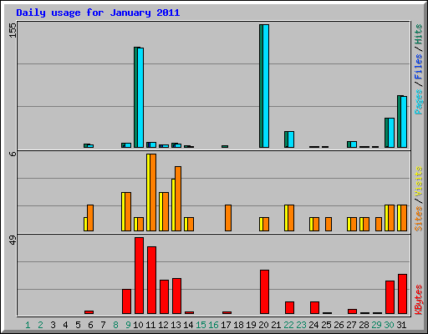
Task: Click the 'Daily usage for January 2011' title
Action: (x=98, y=13)
